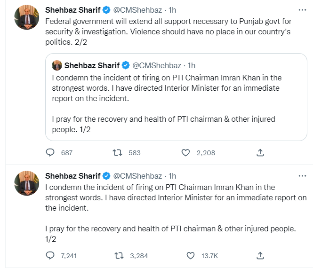Like the tweet with 13.7K likes

click(x=191, y=256)
